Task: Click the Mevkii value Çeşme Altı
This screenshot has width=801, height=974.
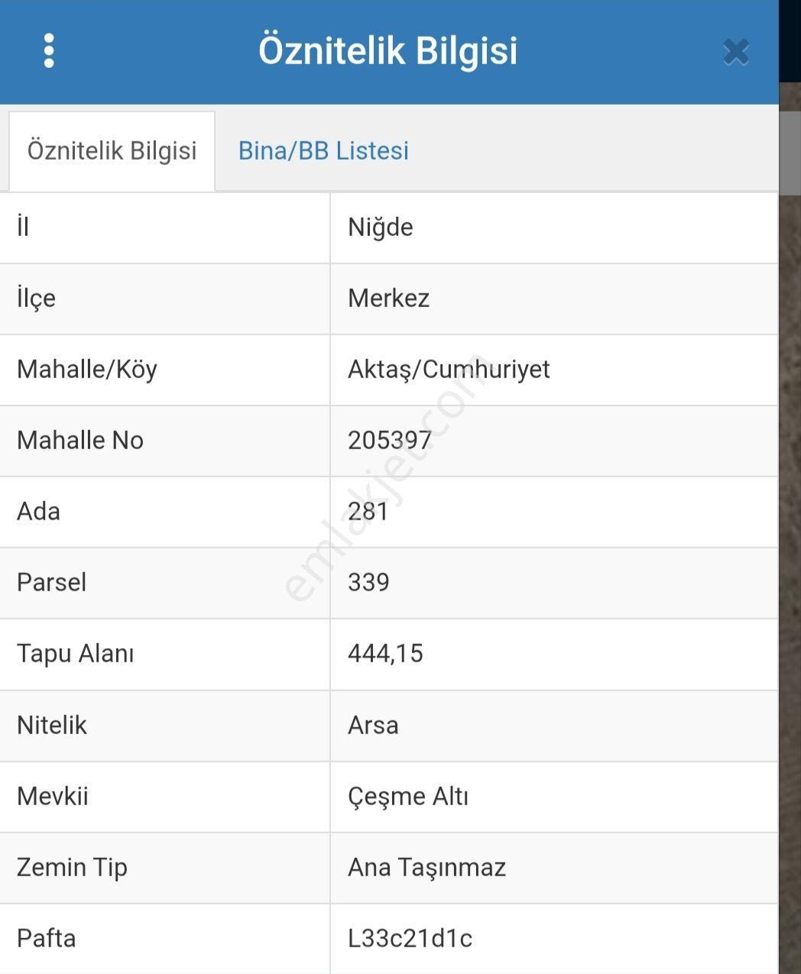Action: (408, 796)
